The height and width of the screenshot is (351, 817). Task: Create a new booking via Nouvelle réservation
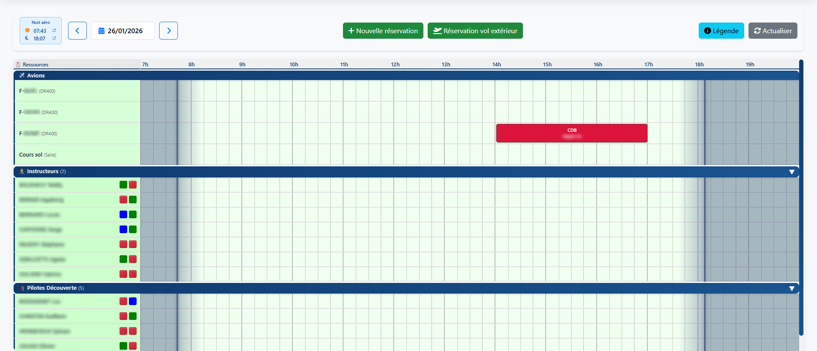click(383, 31)
